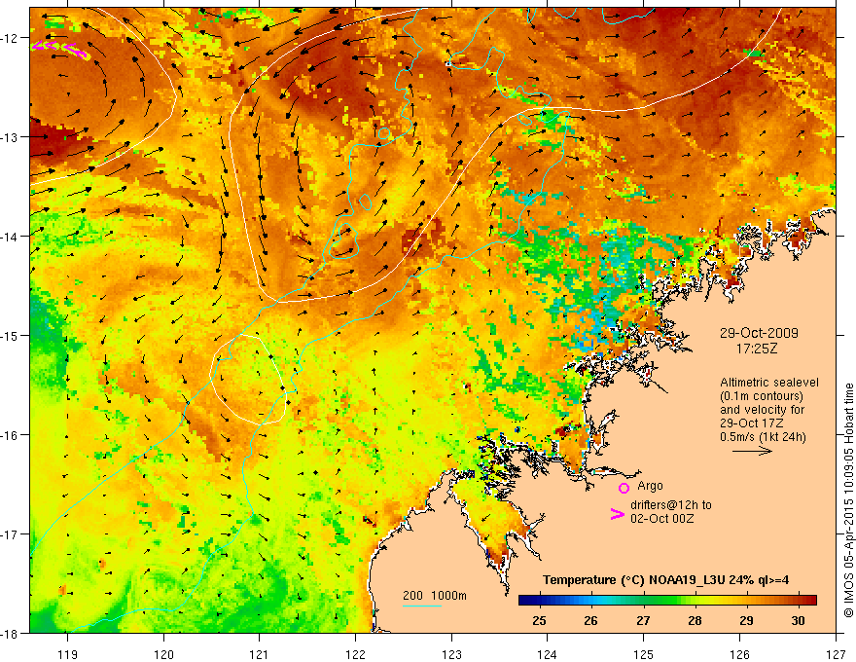
Task: Click the 'Altimetric sealevel' text
Action: [769, 383]
